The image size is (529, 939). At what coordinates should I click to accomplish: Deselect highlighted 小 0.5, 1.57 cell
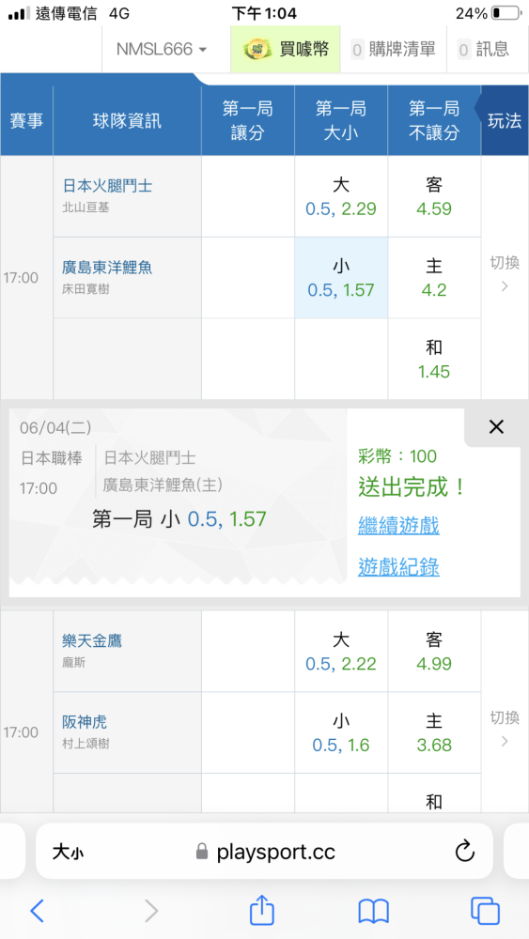click(x=341, y=278)
